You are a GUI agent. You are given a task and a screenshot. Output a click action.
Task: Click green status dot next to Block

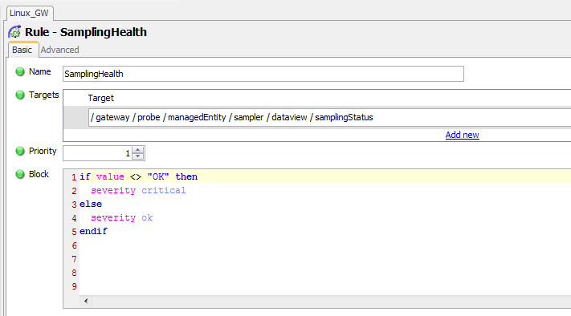(20, 174)
